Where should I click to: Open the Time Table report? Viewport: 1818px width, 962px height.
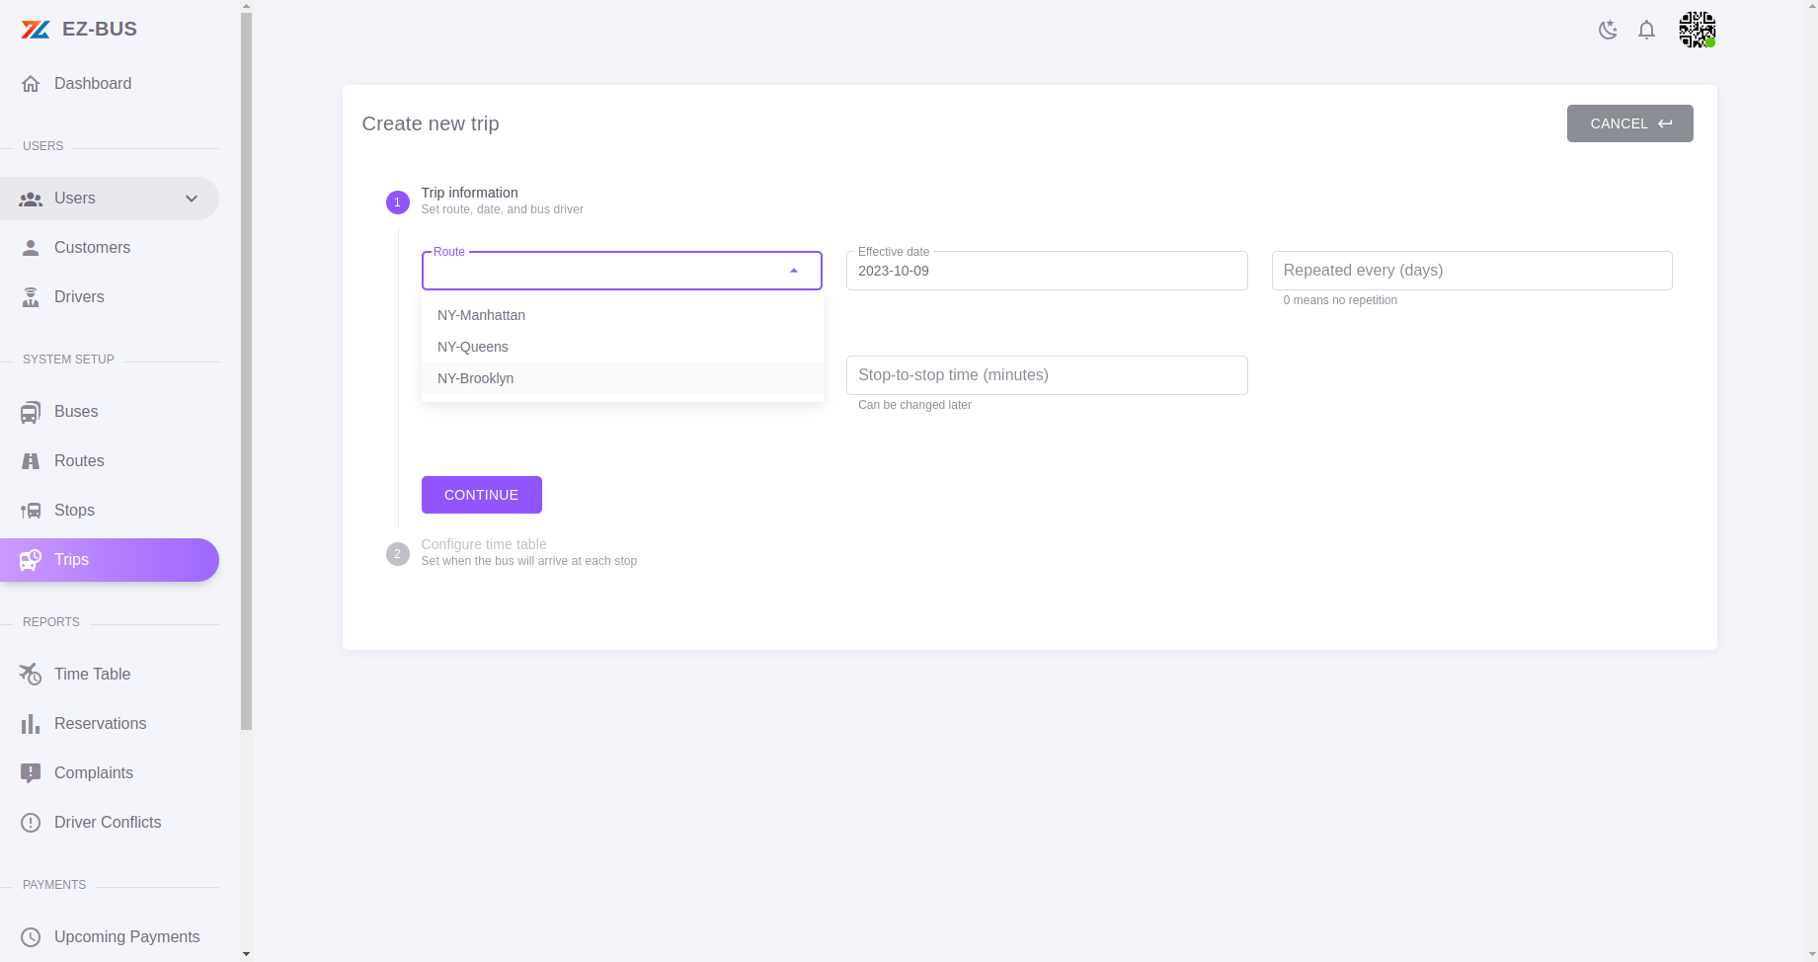[x=92, y=674]
